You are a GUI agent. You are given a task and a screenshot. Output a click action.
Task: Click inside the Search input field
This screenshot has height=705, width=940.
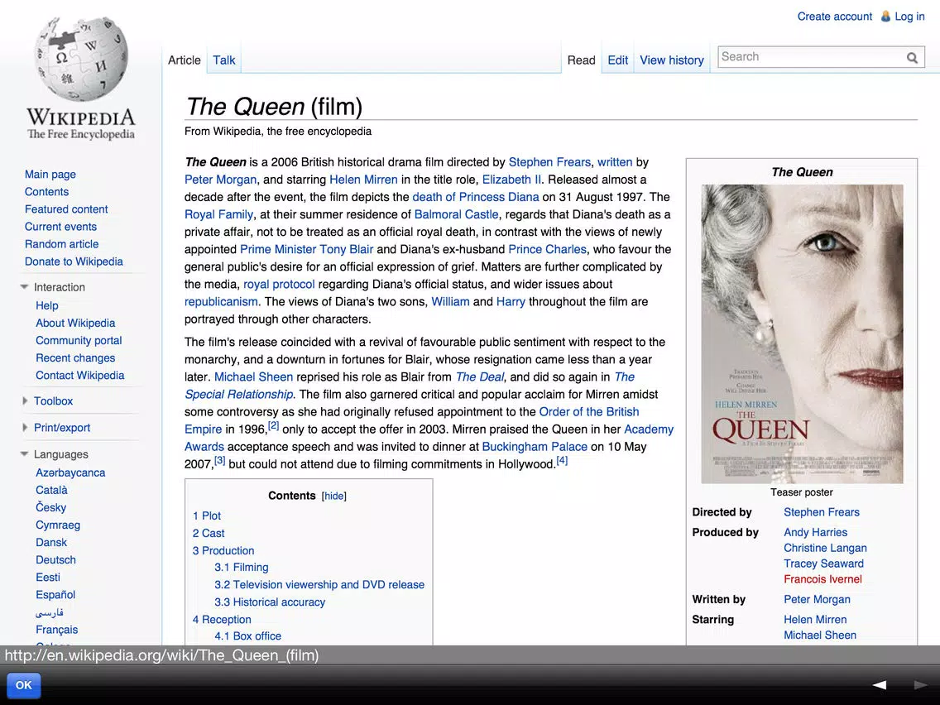pos(812,57)
